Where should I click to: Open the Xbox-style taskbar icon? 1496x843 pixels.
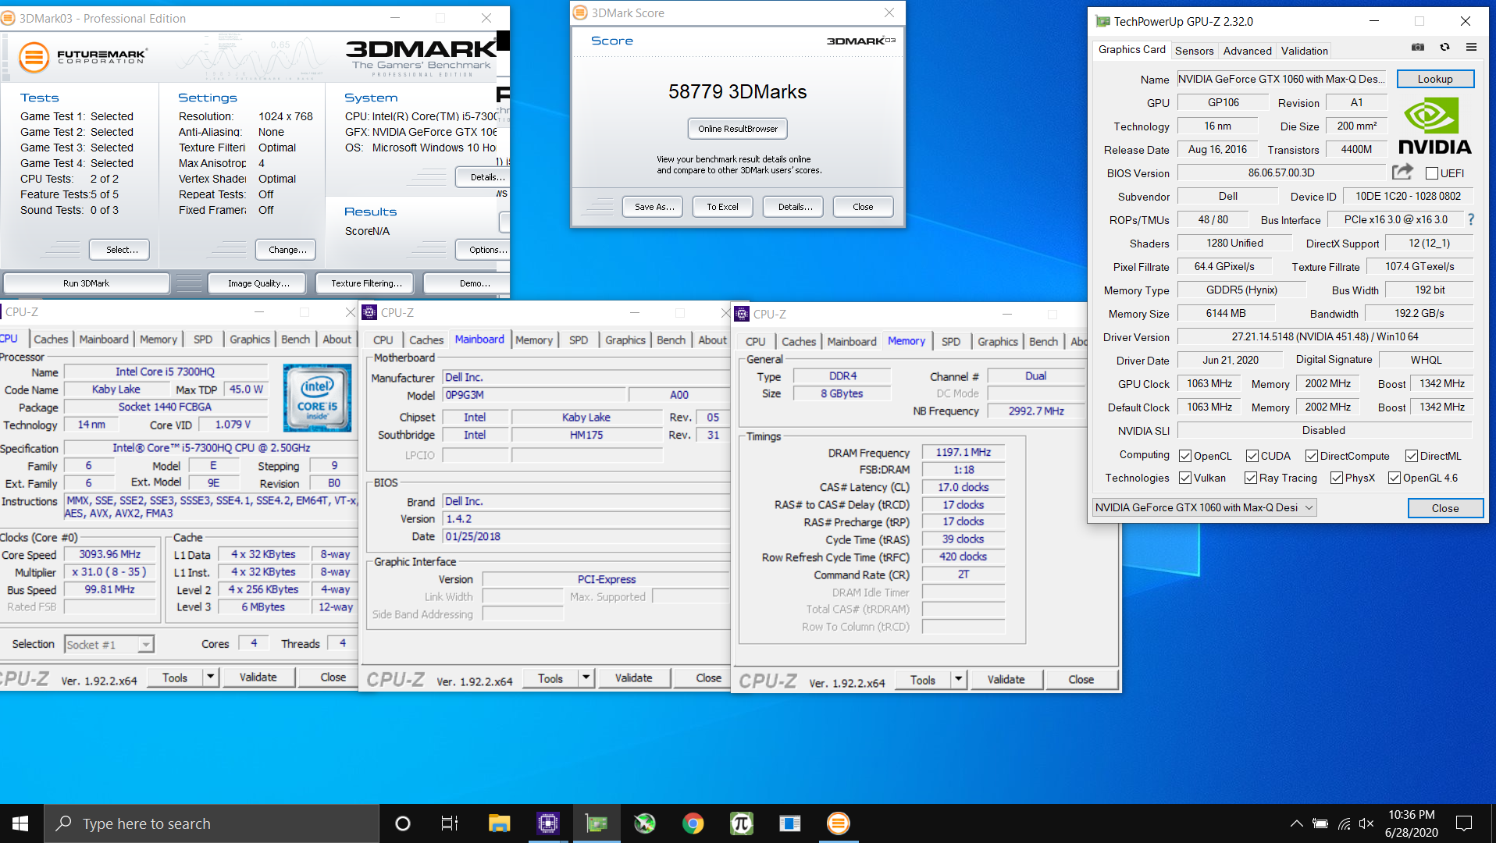click(644, 823)
